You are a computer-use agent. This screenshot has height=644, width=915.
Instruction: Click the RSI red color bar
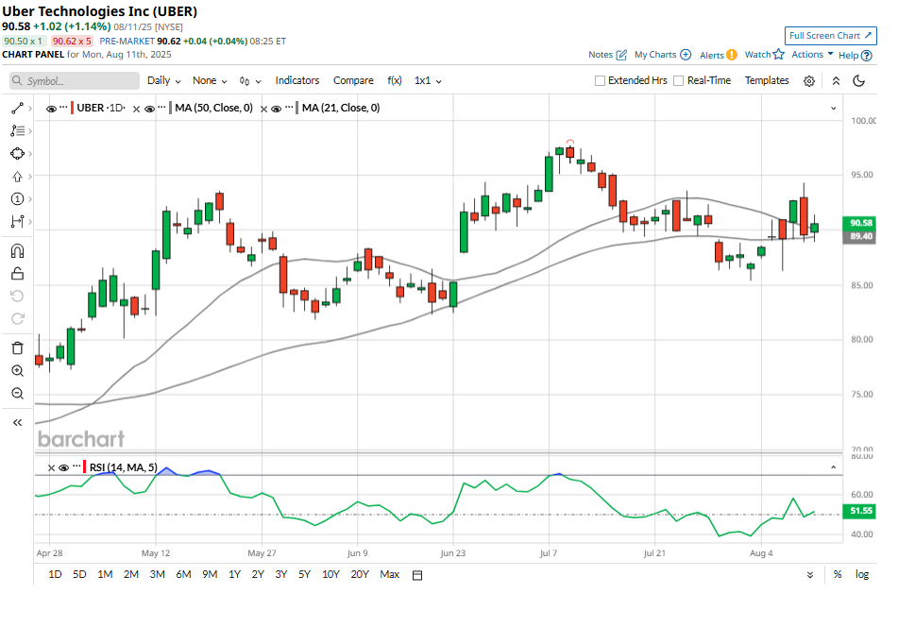[85, 467]
